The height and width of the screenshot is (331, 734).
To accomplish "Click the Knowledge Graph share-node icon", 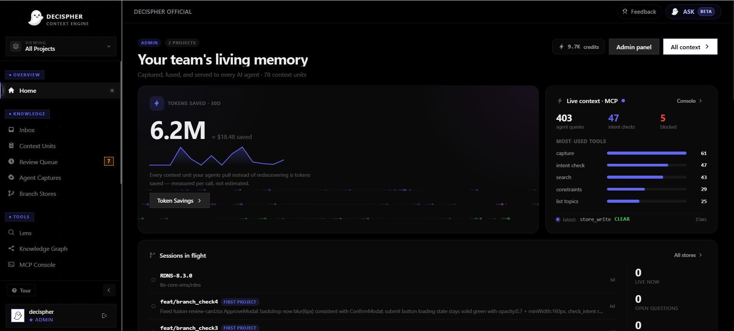I will [x=11, y=249].
